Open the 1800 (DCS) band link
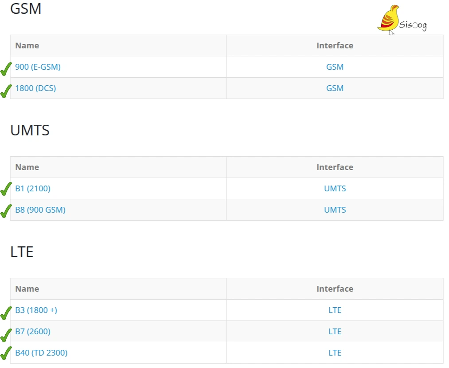 pos(35,88)
